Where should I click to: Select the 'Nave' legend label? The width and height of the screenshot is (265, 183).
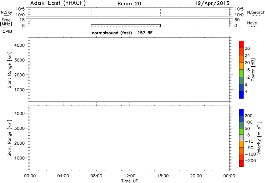click(252, 23)
